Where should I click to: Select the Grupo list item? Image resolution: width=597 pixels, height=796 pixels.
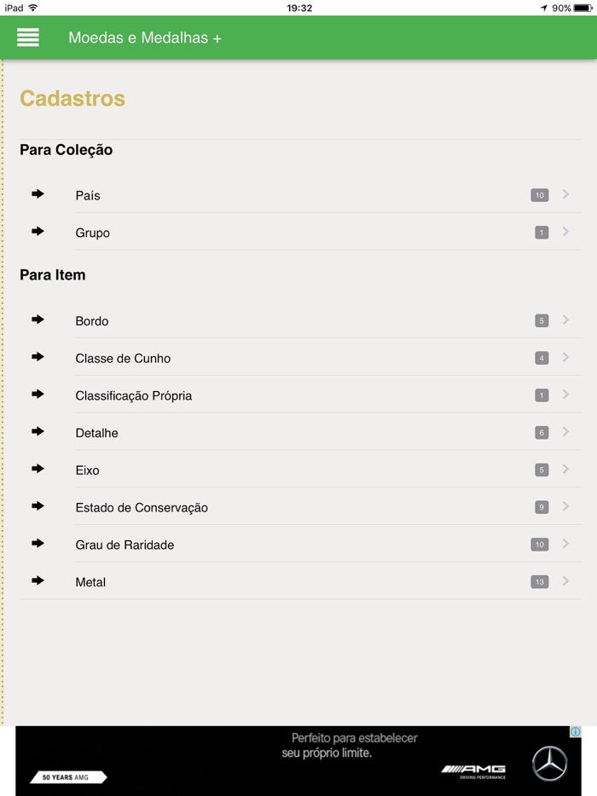click(93, 233)
